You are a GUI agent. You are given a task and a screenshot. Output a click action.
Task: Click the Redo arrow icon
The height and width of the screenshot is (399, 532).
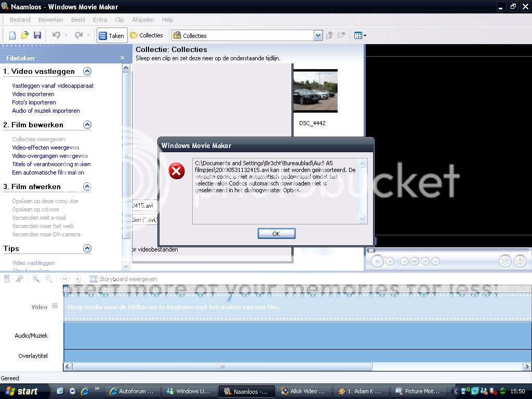tap(79, 35)
